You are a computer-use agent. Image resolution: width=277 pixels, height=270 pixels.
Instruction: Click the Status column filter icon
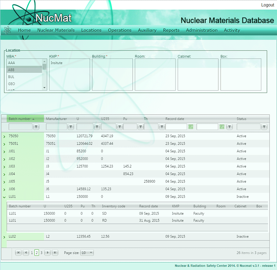[264, 127]
